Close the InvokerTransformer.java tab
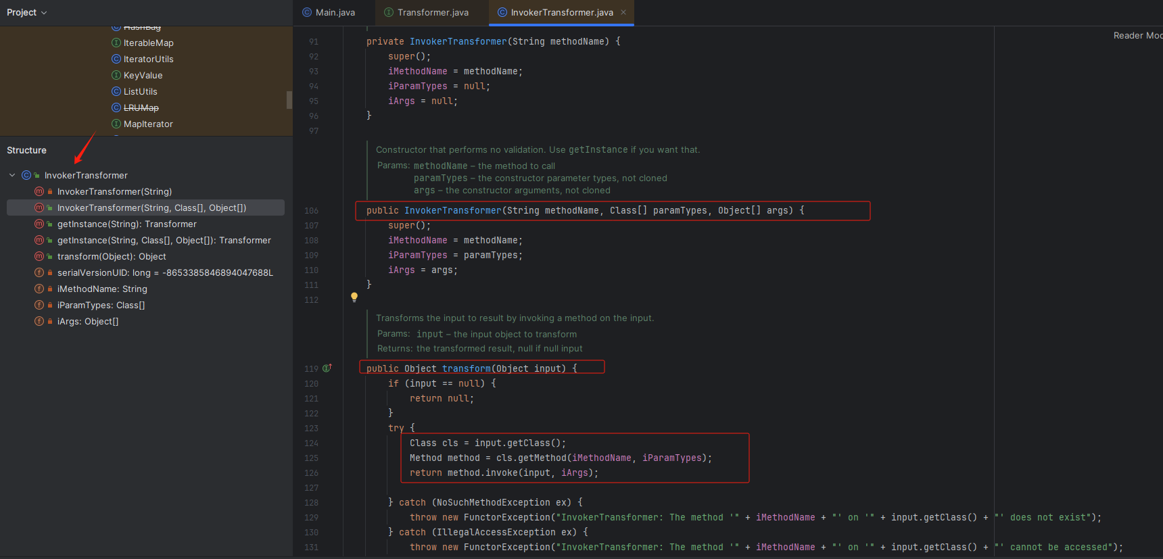Screen dimensions: 1163x559 tap(623, 12)
